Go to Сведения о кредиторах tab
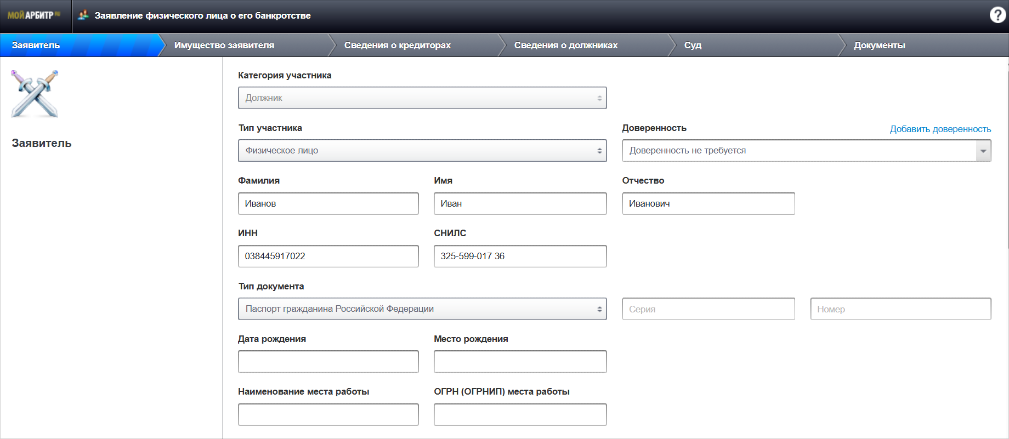The width and height of the screenshot is (1009, 439). coord(397,45)
